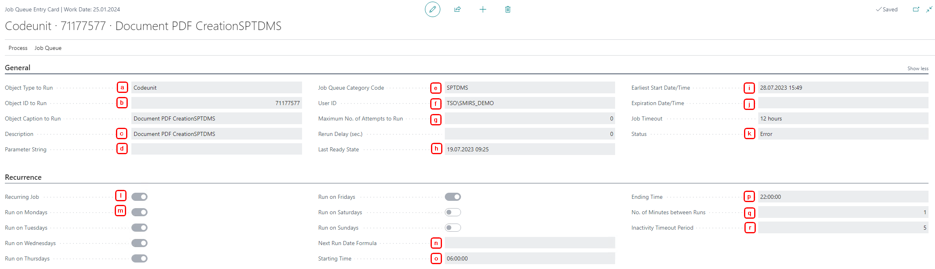Click the Job Queue Entry Card title
Screen dimensions: 935x269
(x=32, y=9)
